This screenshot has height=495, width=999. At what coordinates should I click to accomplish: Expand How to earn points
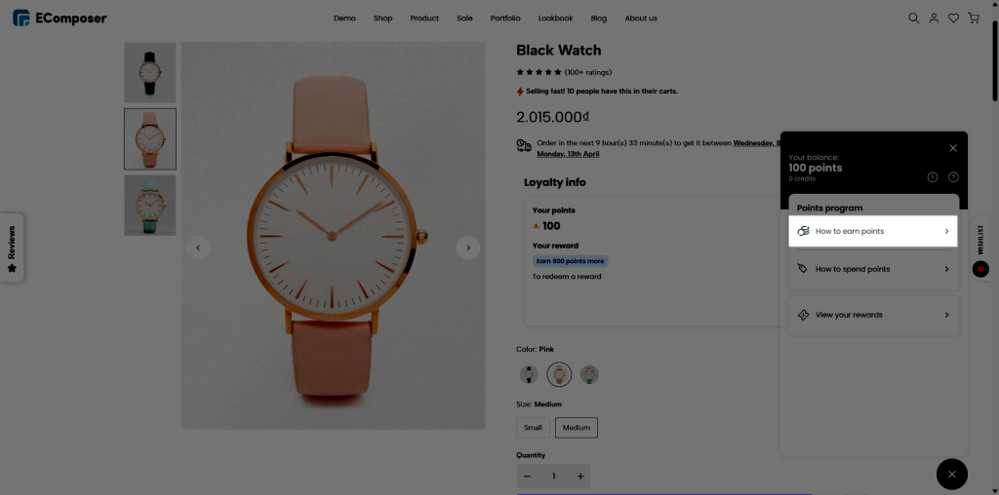pyautogui.click(x=873, y=231)
